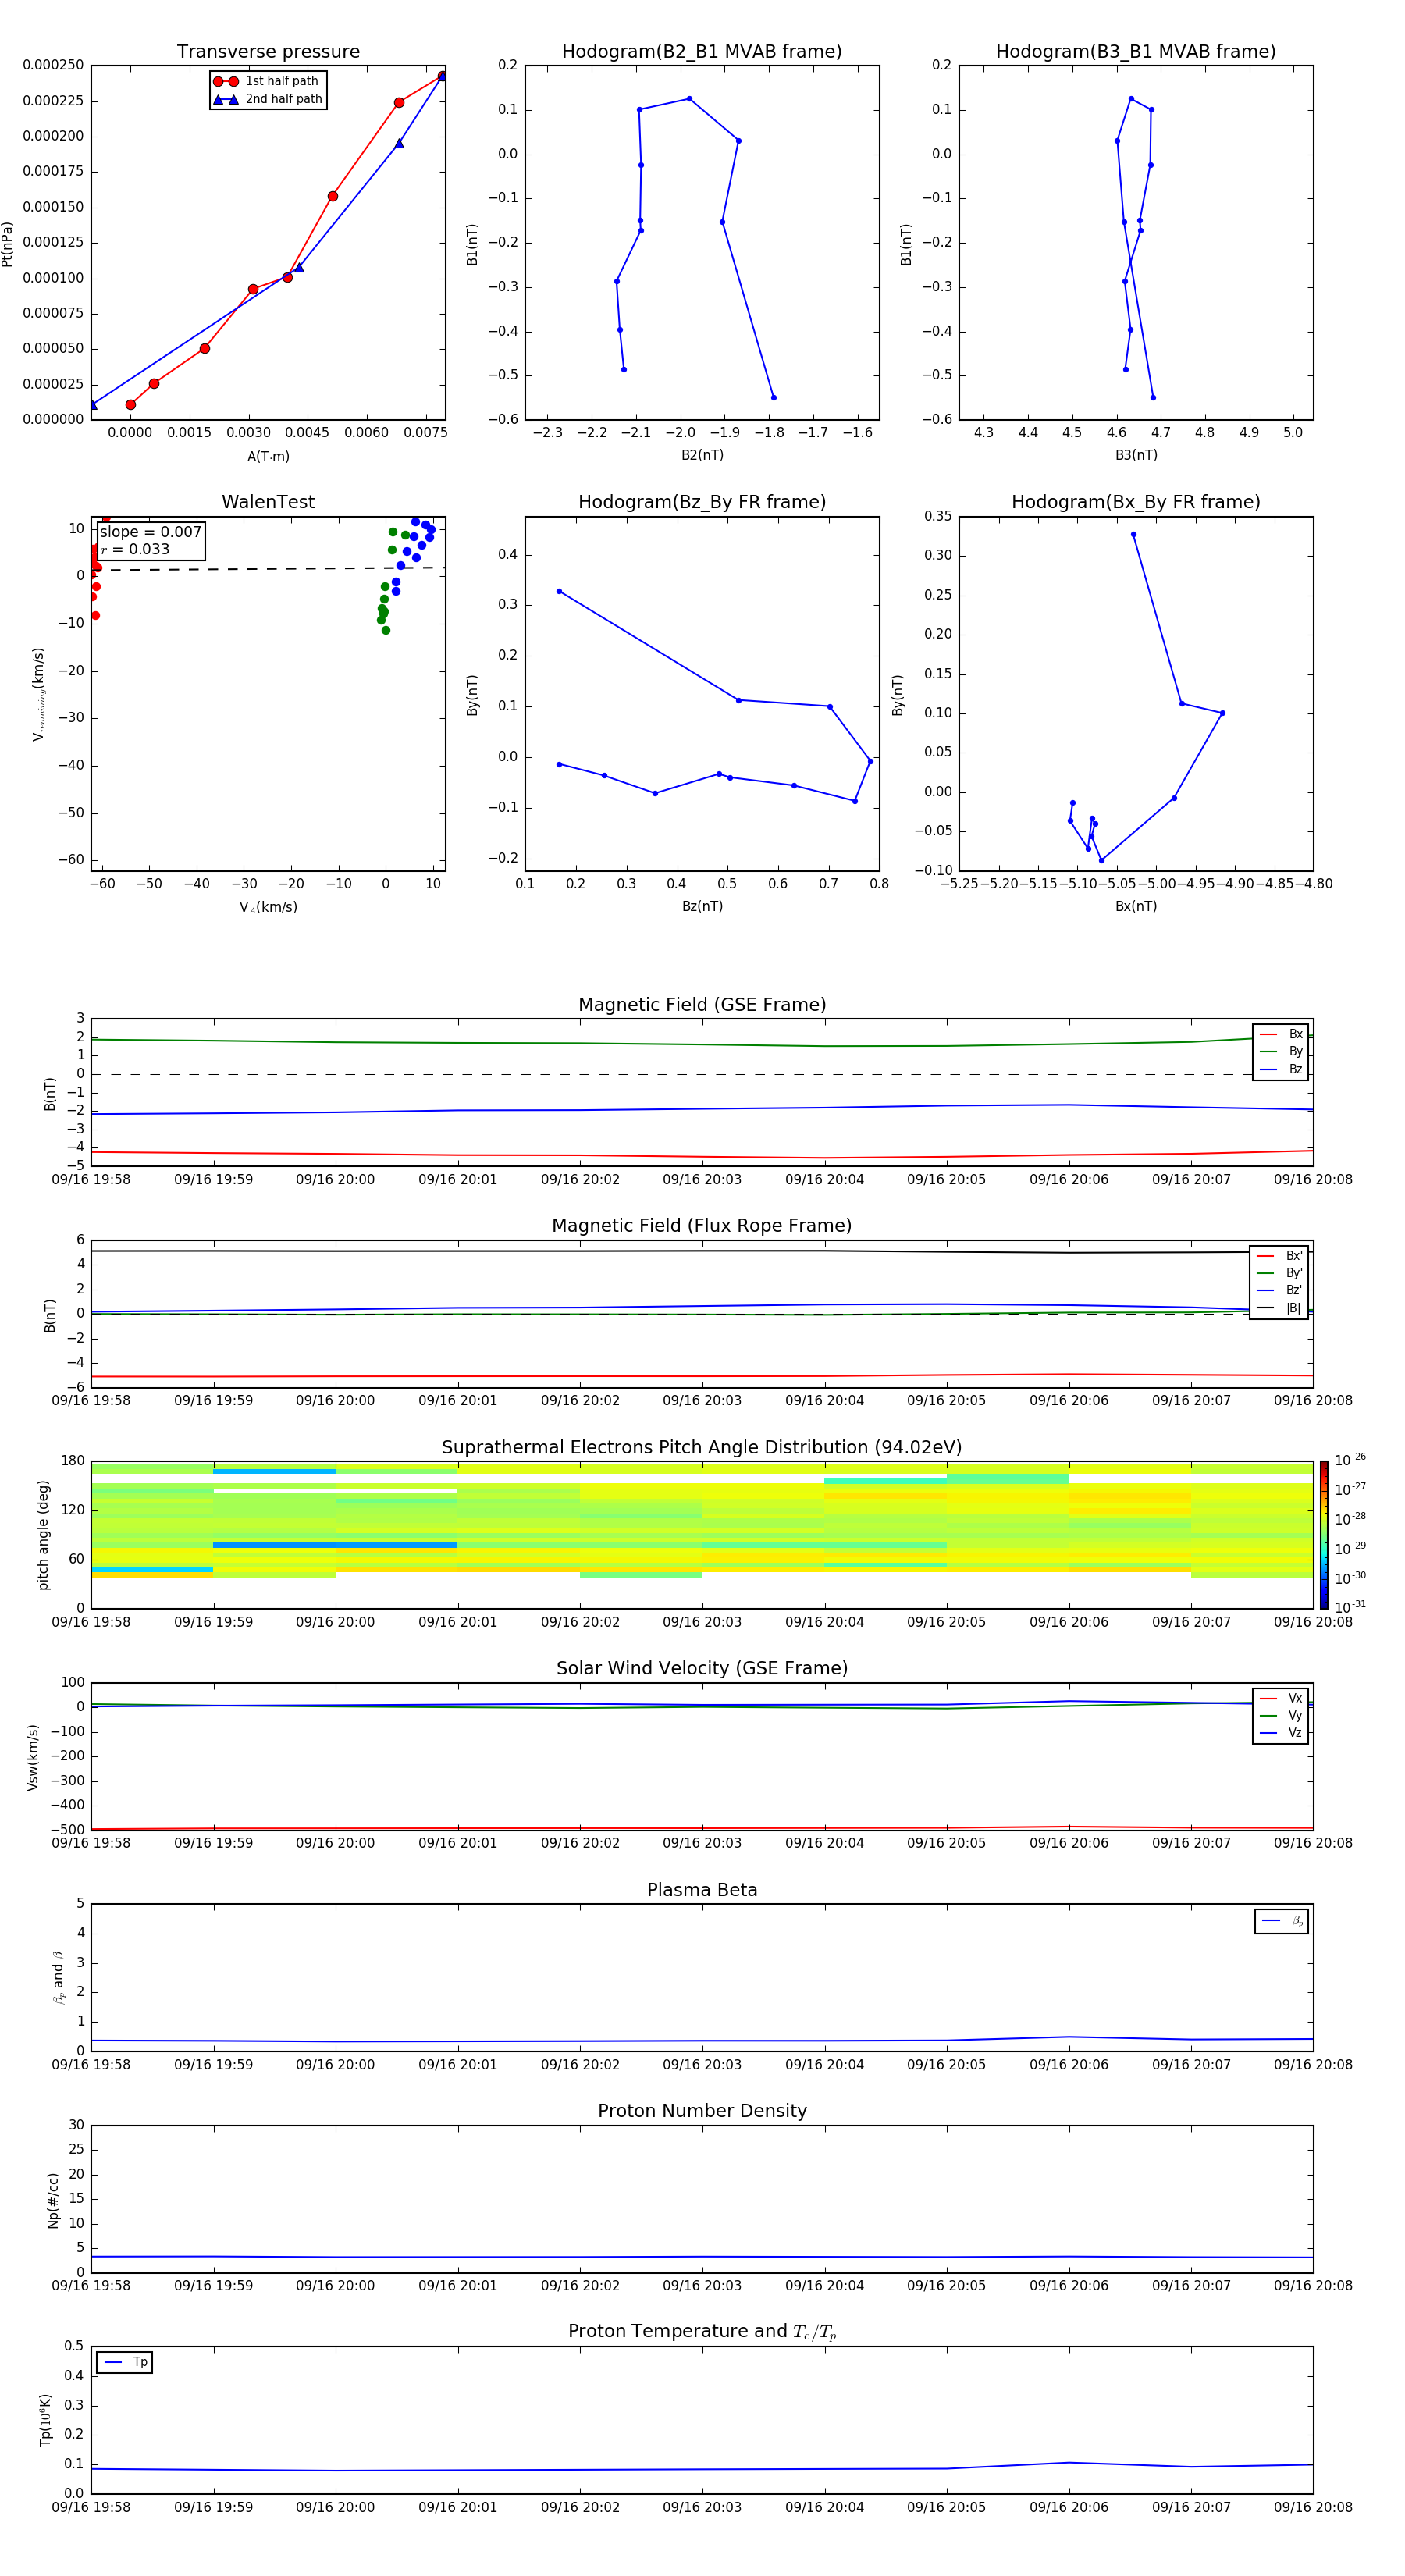Click the 'Bx(nT)' axis label
Viewport: 1405px width, 2576px height.
tap(1136, 906)
